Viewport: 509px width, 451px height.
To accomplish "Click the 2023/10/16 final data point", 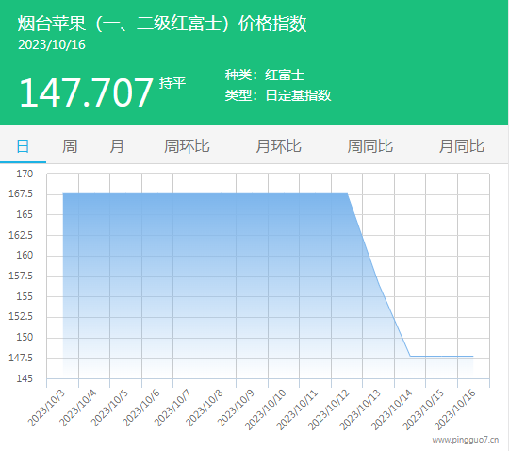I will pyautogui.click(x=473, y=356).
